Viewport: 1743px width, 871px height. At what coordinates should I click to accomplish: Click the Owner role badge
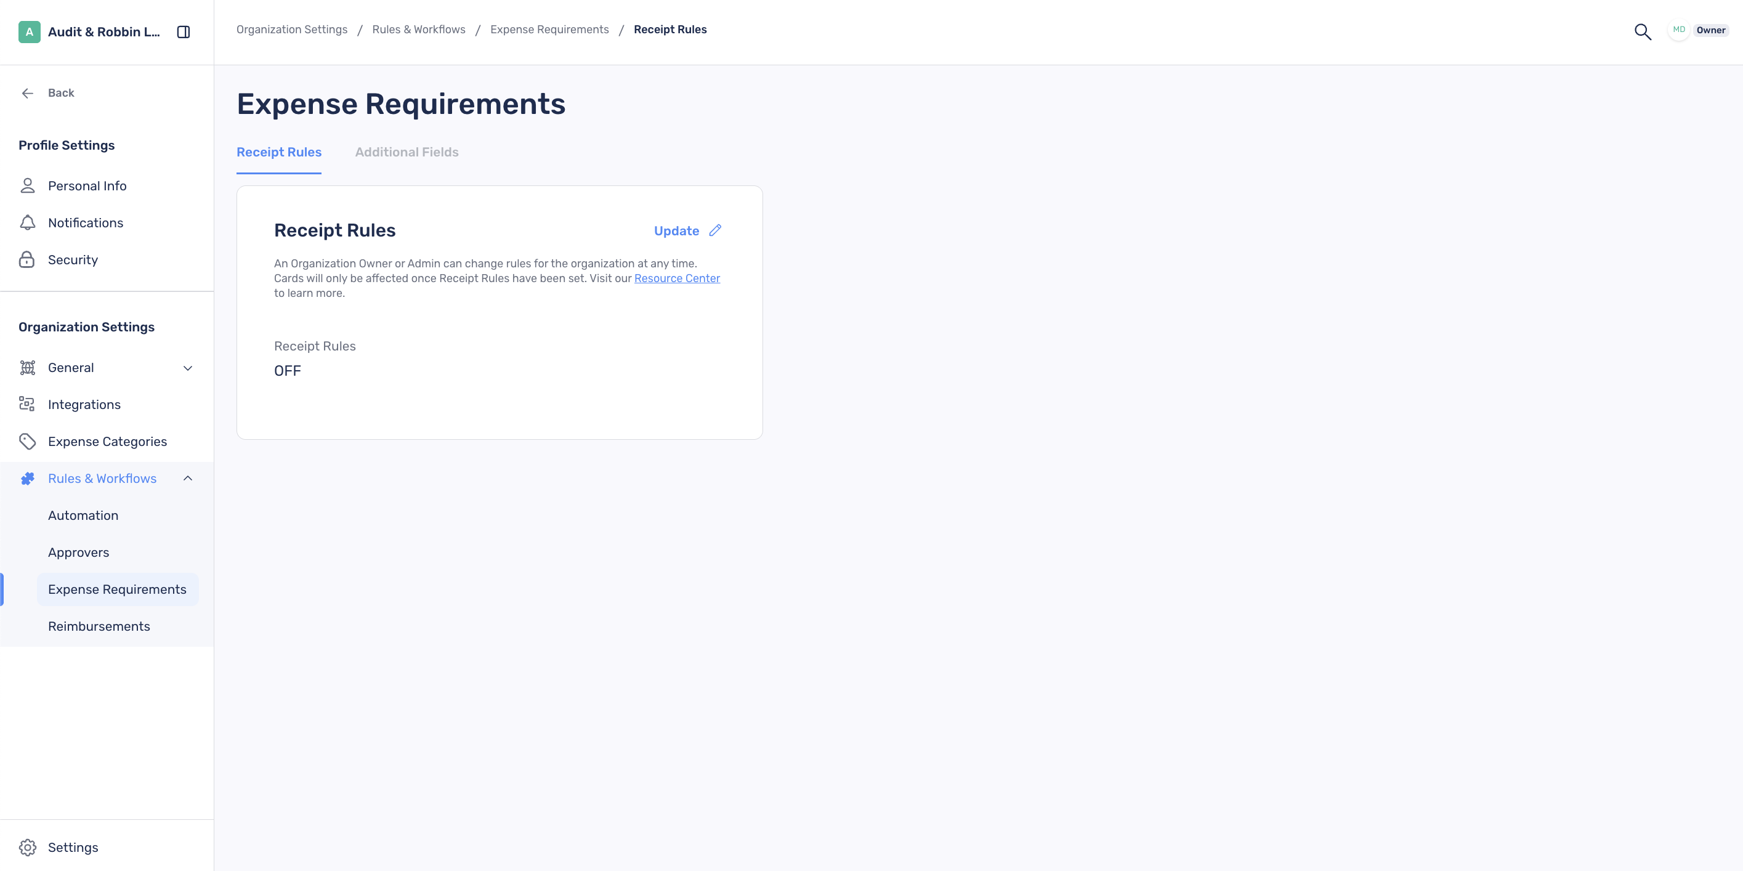pyautogui.click(x=1710, y=30)
